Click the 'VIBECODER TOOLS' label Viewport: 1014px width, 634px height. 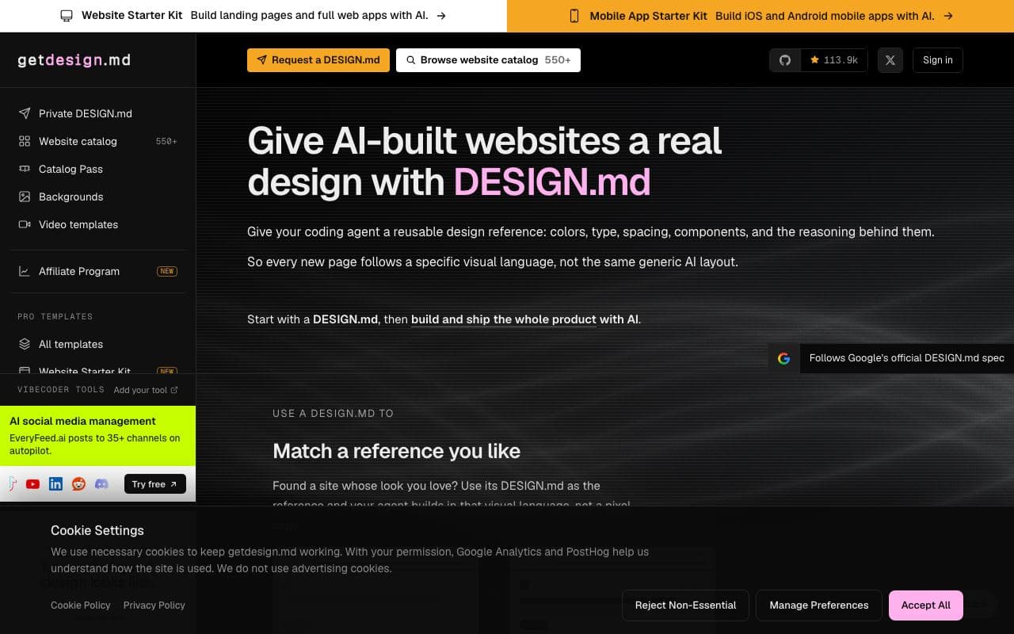[x=61, y=390]
